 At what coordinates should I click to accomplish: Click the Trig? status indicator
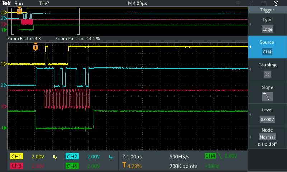tap(44, 3)
